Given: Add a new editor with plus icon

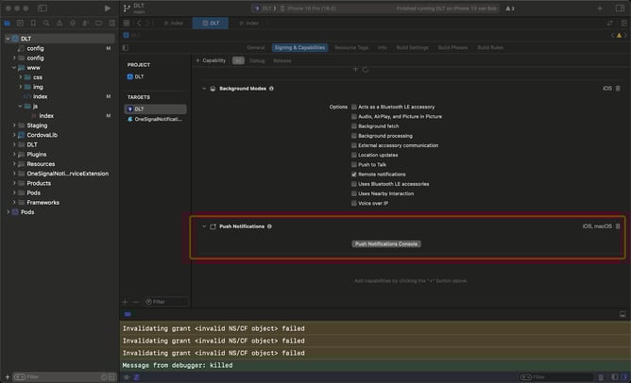Looking at the screenshot, I should [x=600, y=8].
